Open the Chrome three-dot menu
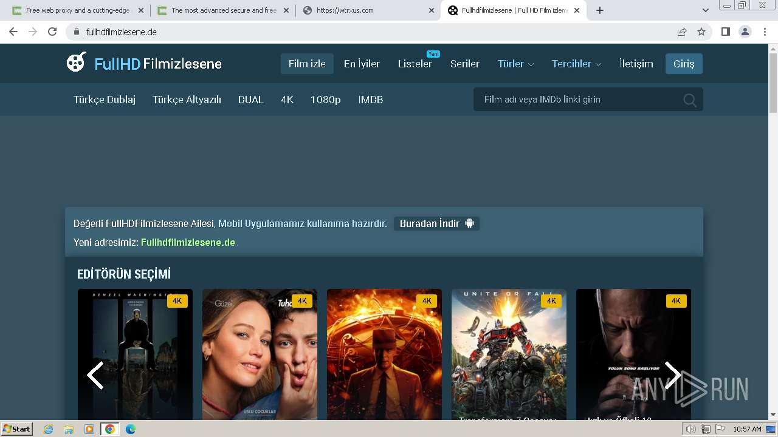Image resolution: width=778 pixels, height=437 pixels. click(765, 32)
